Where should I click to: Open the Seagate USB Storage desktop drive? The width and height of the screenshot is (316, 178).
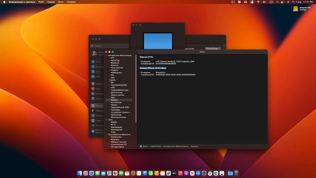[x=296, y=8]
